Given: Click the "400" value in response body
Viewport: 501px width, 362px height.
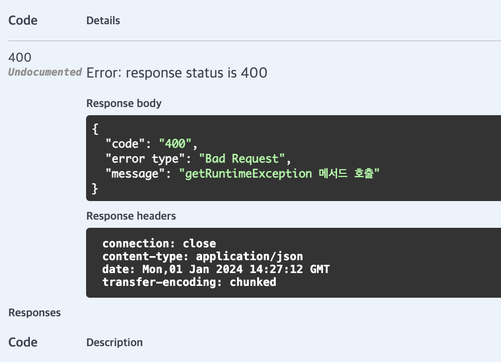Looking at the screenshot, I should click(175, 143).
